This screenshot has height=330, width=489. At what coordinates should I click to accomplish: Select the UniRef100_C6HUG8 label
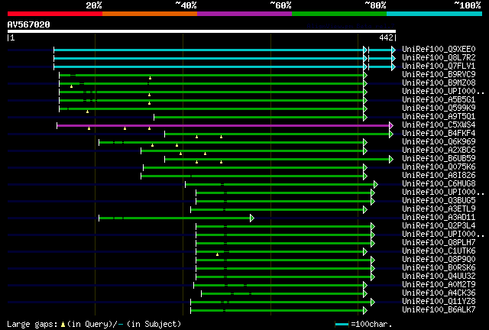[x=439, y=184]
